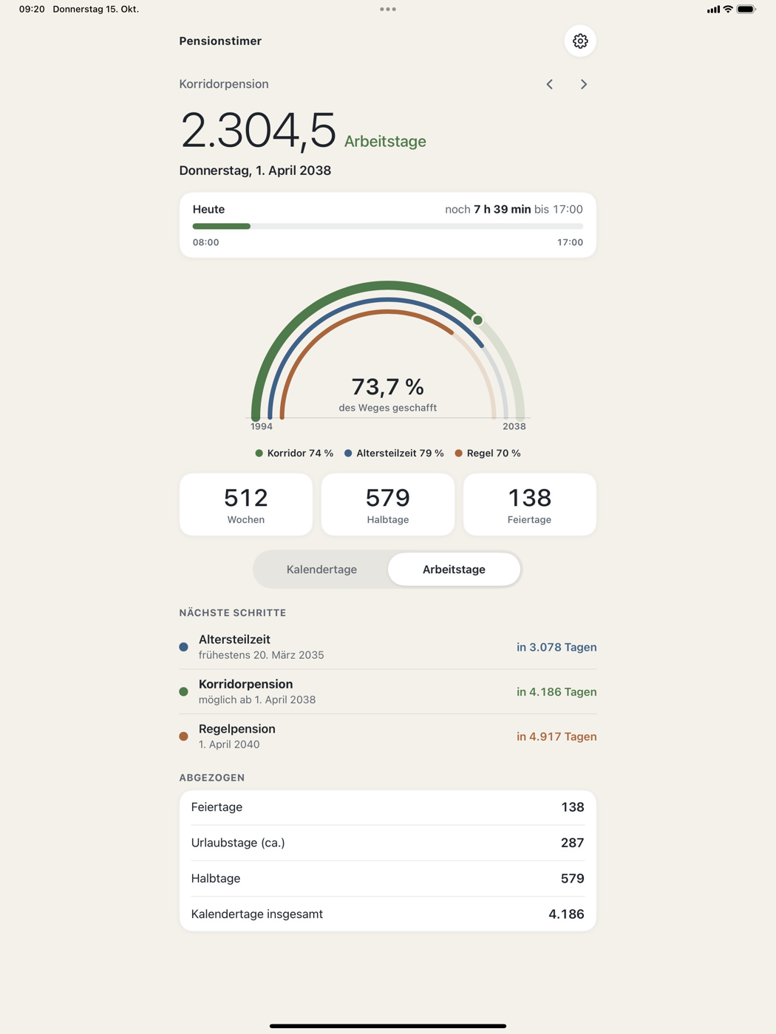Viewport: 776px width, 1034px height.
Task: Tap the battery icon in status bar
Action: click(x=746, y=10)
